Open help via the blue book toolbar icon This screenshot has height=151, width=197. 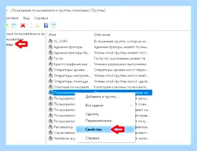coord(46,25)
